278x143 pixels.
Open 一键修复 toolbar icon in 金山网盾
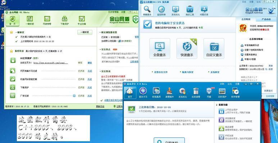click(x=29, y=20)
